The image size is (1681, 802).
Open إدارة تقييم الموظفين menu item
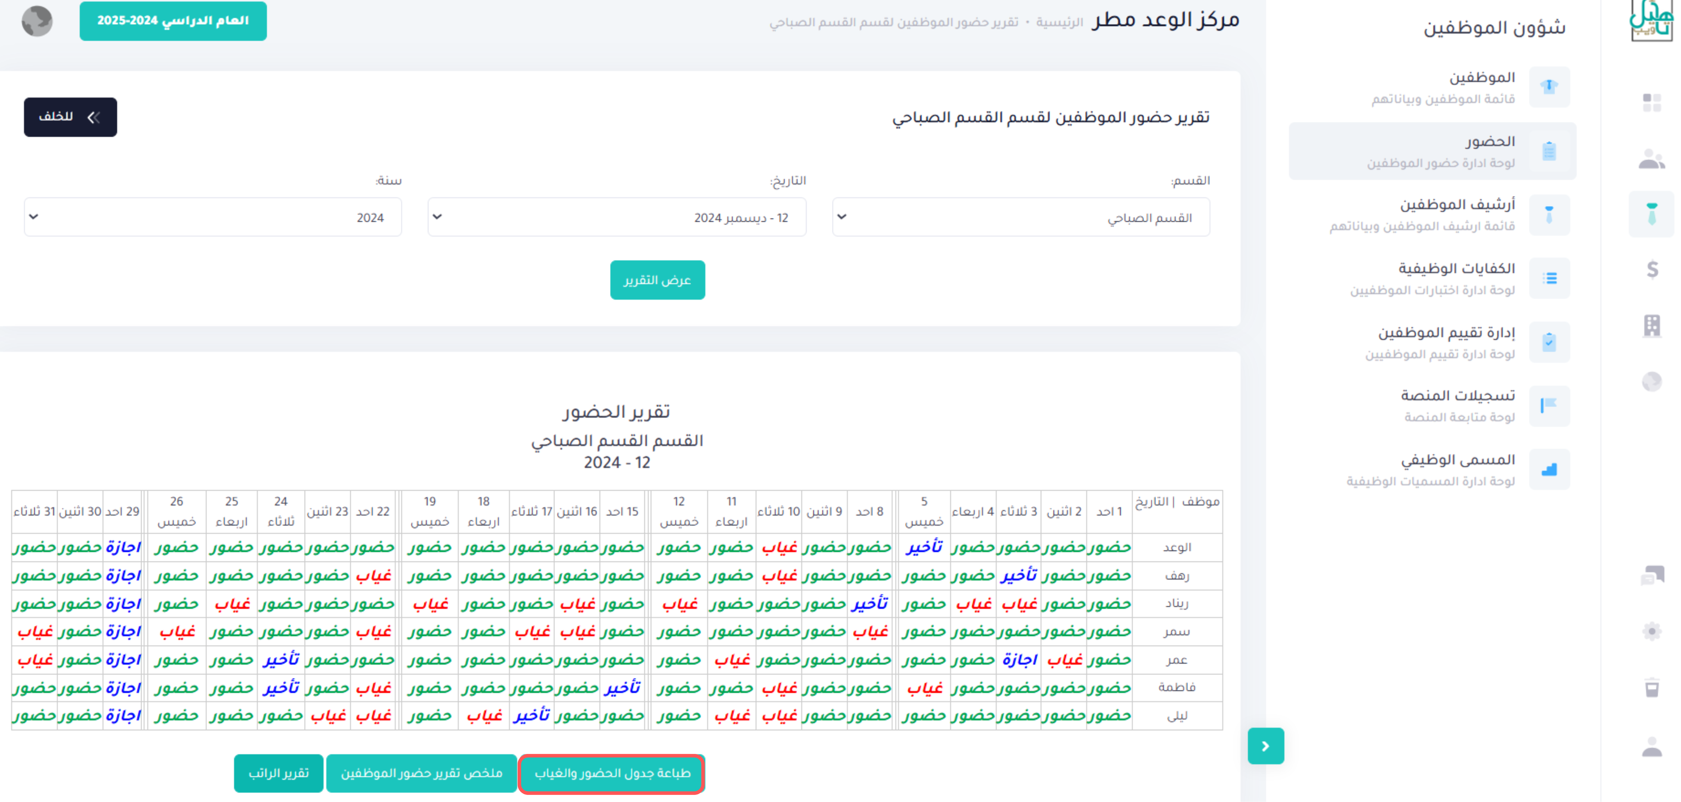pyautogui.click(x=1432, y=342)
